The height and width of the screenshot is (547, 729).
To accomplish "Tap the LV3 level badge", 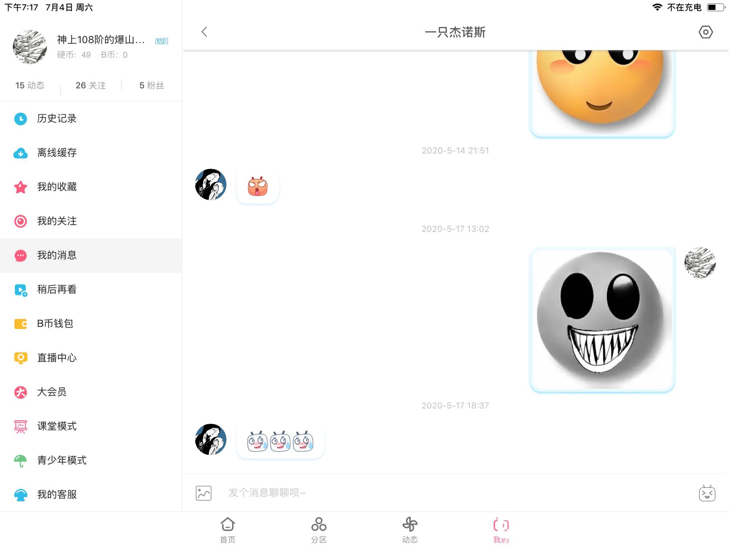I will tap(161, 41).
